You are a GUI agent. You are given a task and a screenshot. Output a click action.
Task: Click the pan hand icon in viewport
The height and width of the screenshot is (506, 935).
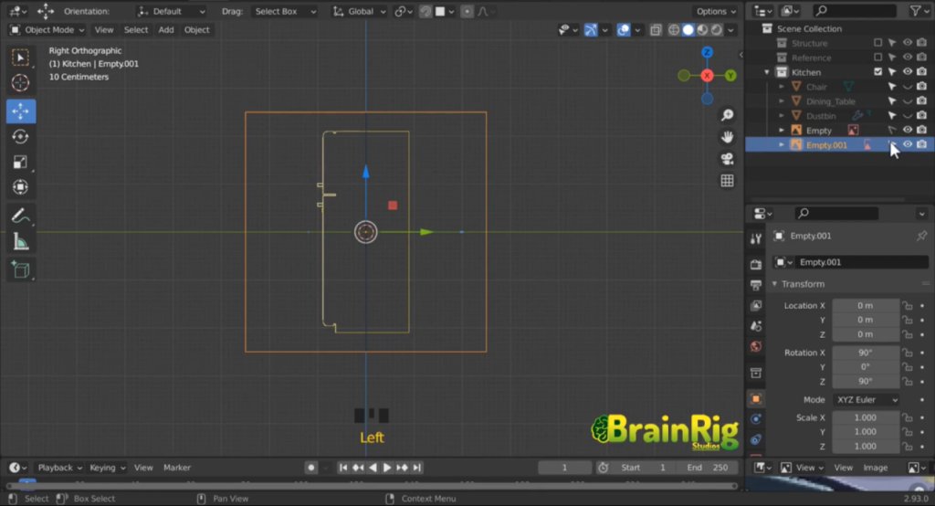[727, 137]
